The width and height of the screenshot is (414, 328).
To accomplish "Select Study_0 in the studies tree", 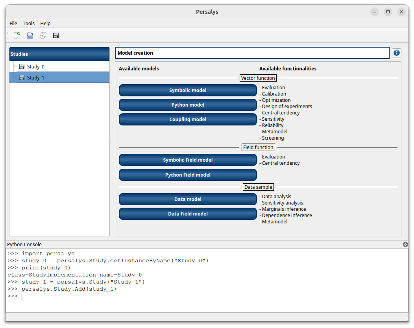I will pyautogui.click(x=36, y=66).
